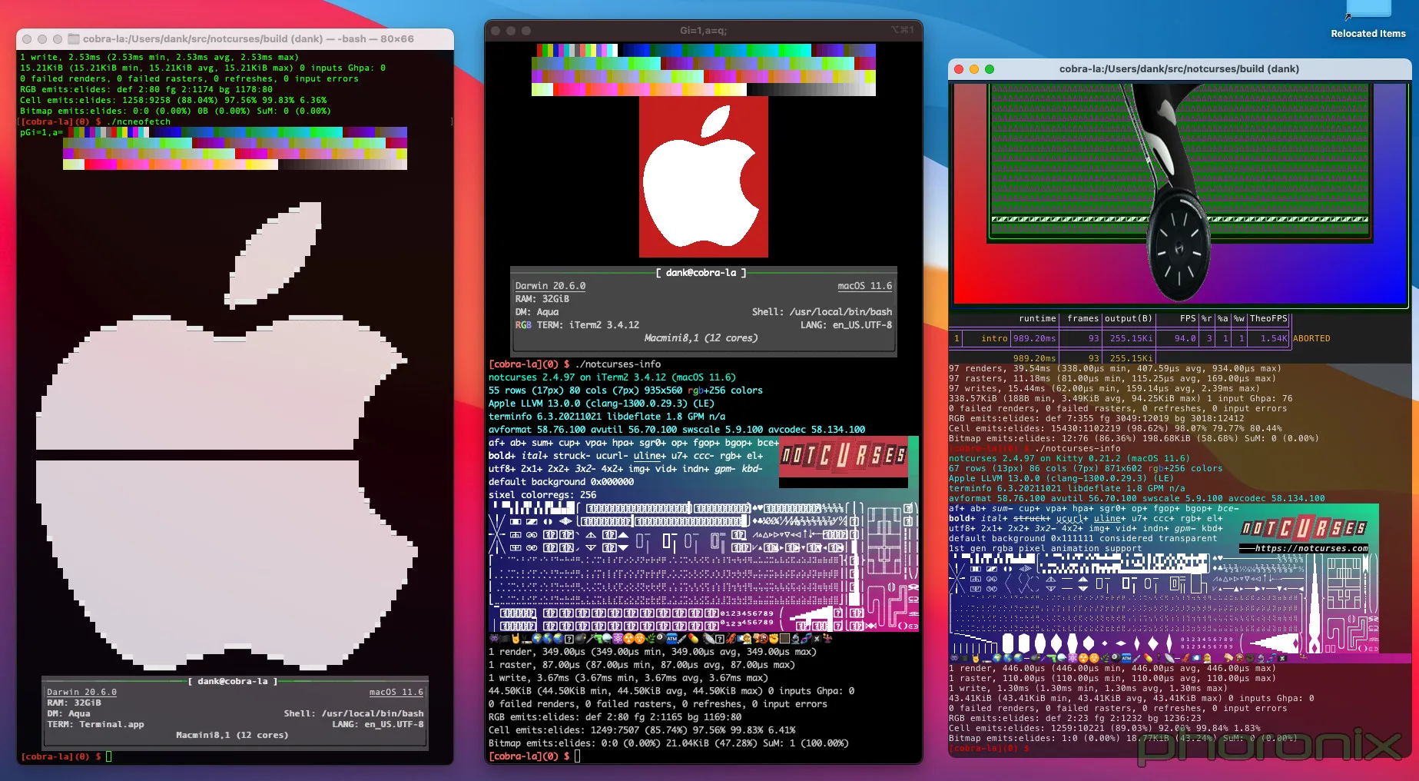Click '[ dank@cobra-la ]' header in the iTerm2 window
Screen dimensions: 1419x781
point(701,272)
